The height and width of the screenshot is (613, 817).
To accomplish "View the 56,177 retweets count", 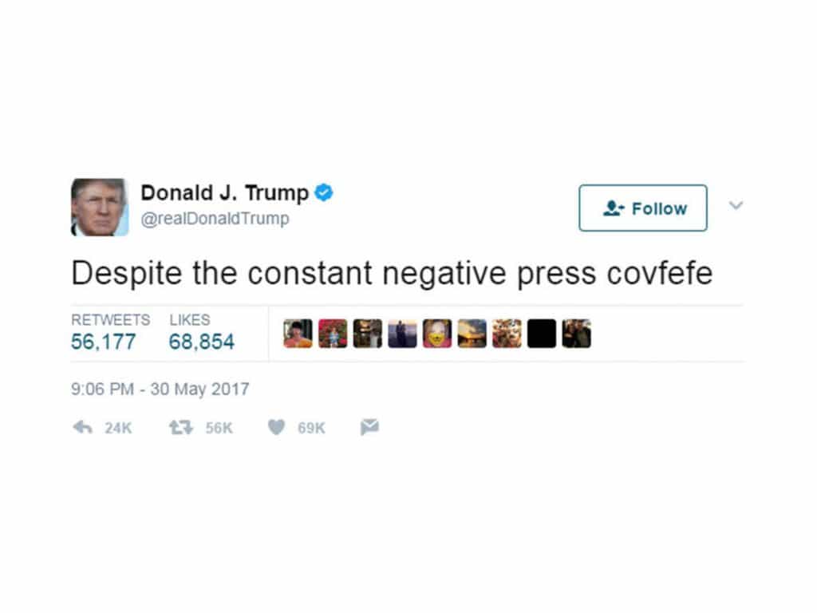I will coord(103,342).
